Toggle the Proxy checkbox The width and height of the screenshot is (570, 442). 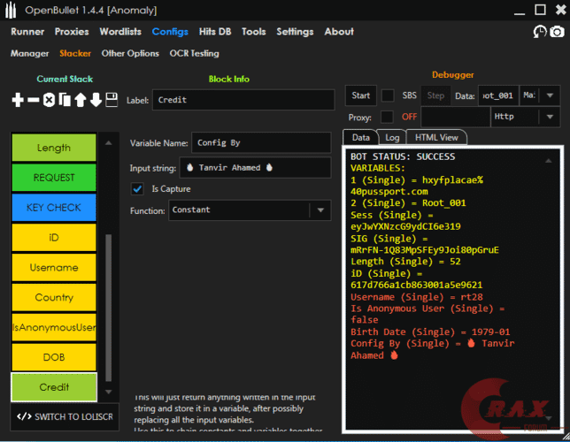click(387, 117)
